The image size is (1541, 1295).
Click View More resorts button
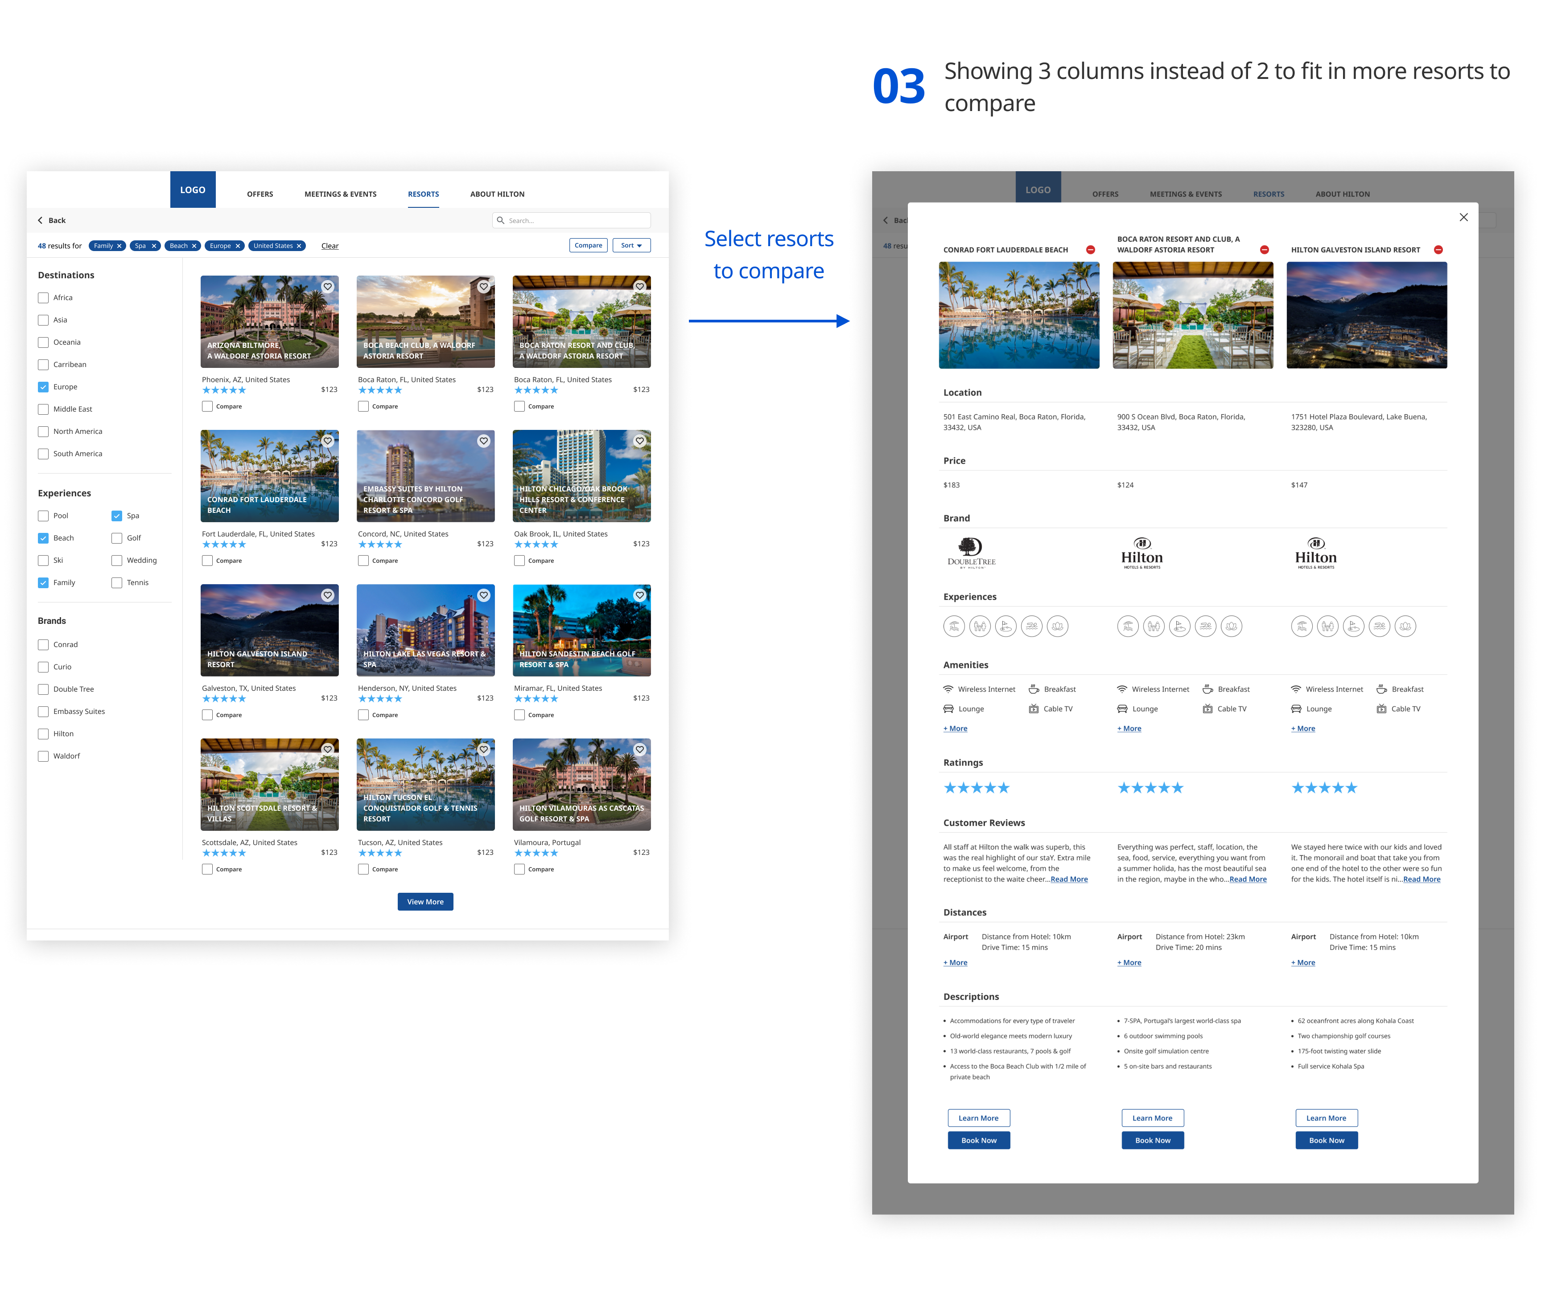click(x=425, y=902)
